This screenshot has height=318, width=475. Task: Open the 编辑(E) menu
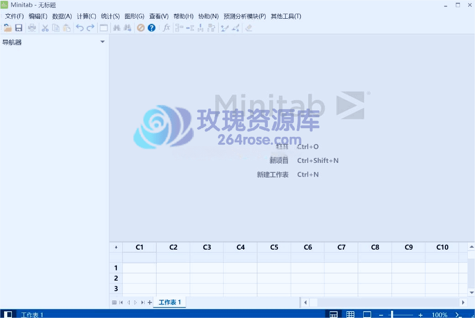click(x=38, y=16)
